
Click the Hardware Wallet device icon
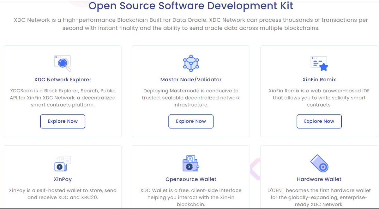pyautogui.click(x=319, y=163)
